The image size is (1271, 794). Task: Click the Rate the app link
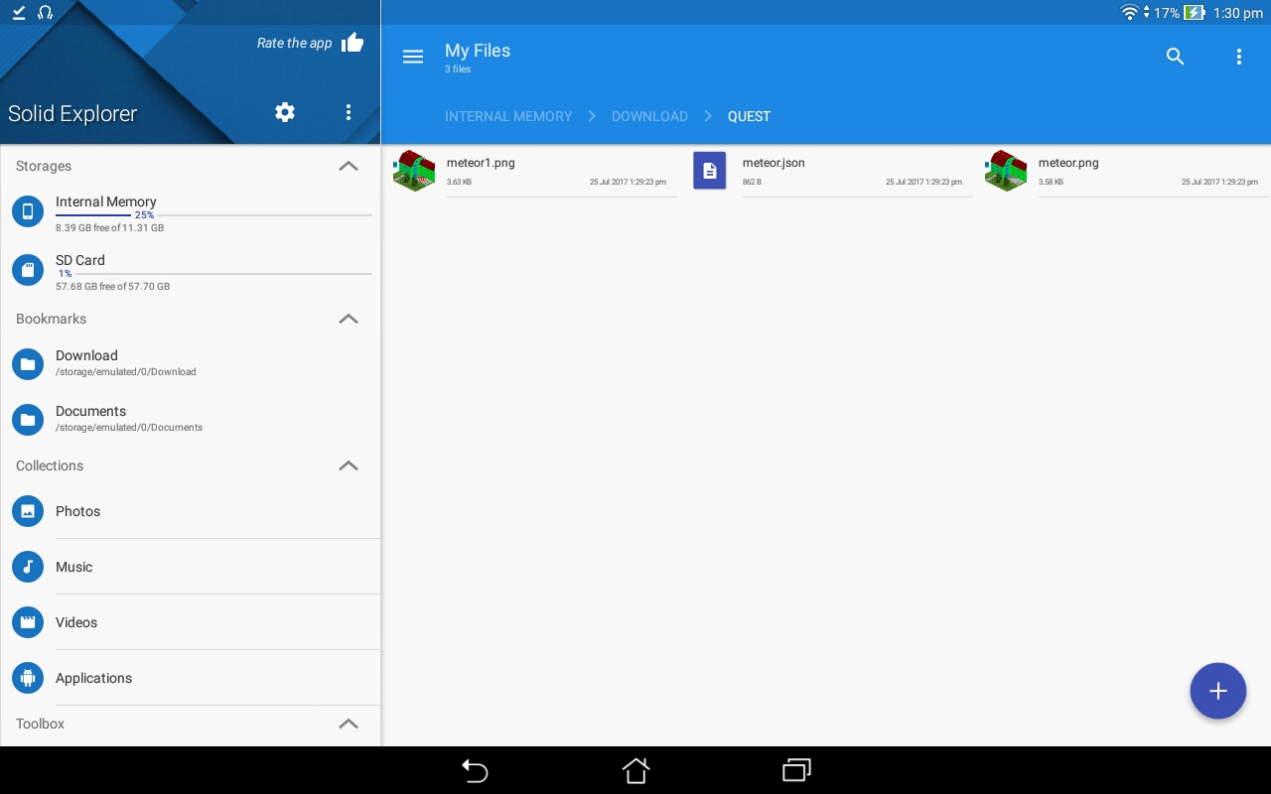[294, 44]
